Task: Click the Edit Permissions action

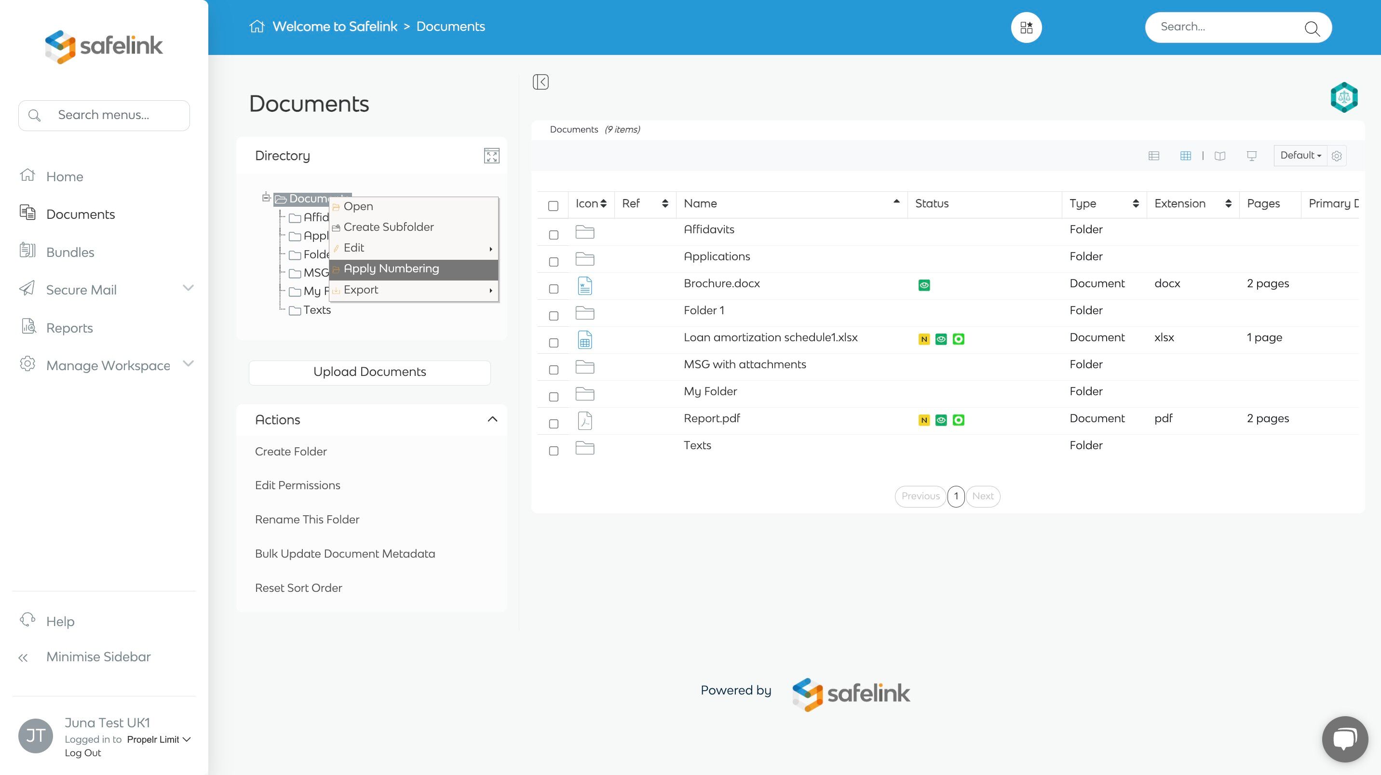Action: point(298,486)
